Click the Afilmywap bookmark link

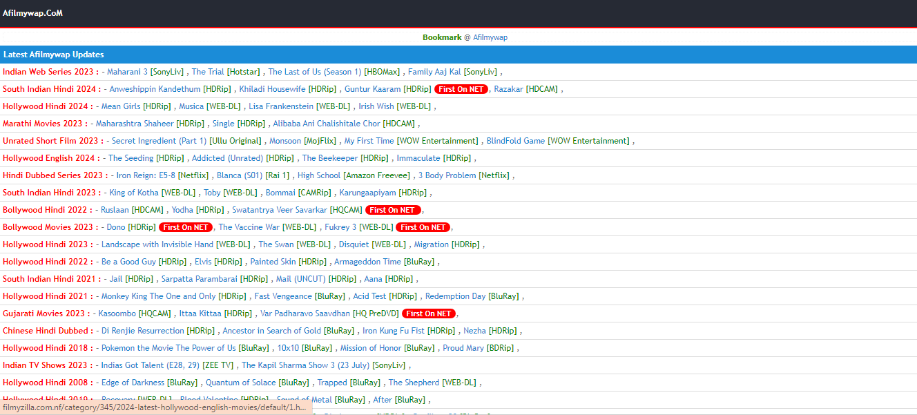pos(490,37)
